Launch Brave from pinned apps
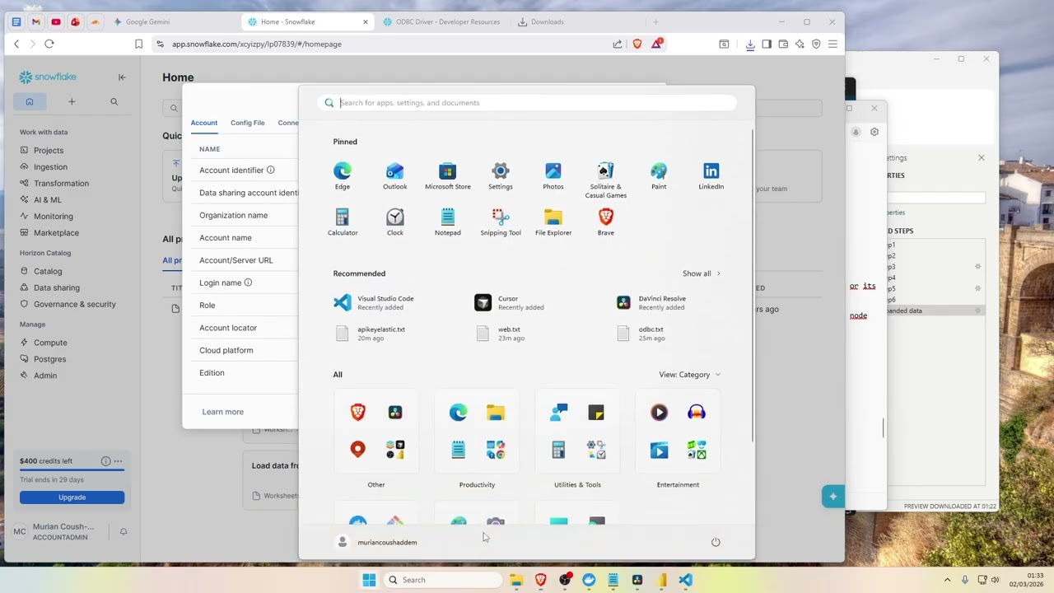This screenshot has height=593, width=1054. coord(606,222)
